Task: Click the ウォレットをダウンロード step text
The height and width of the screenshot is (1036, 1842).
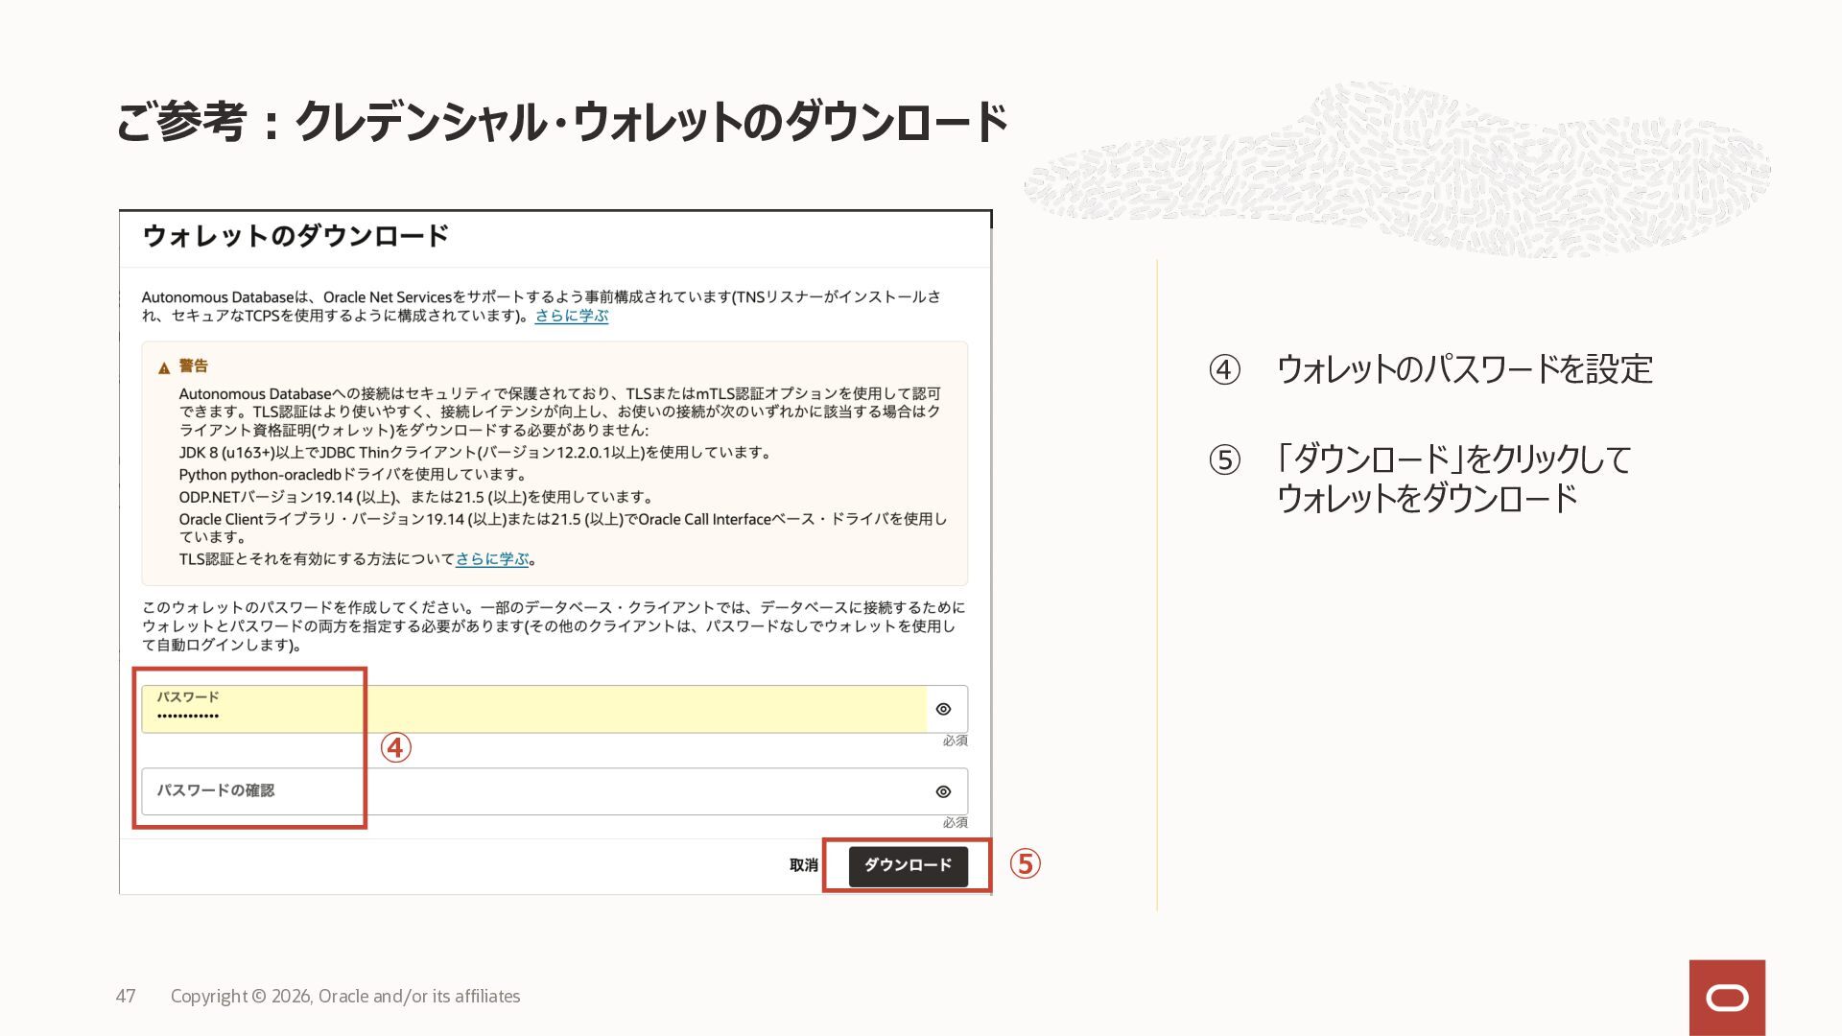Action: (1427, 499)
